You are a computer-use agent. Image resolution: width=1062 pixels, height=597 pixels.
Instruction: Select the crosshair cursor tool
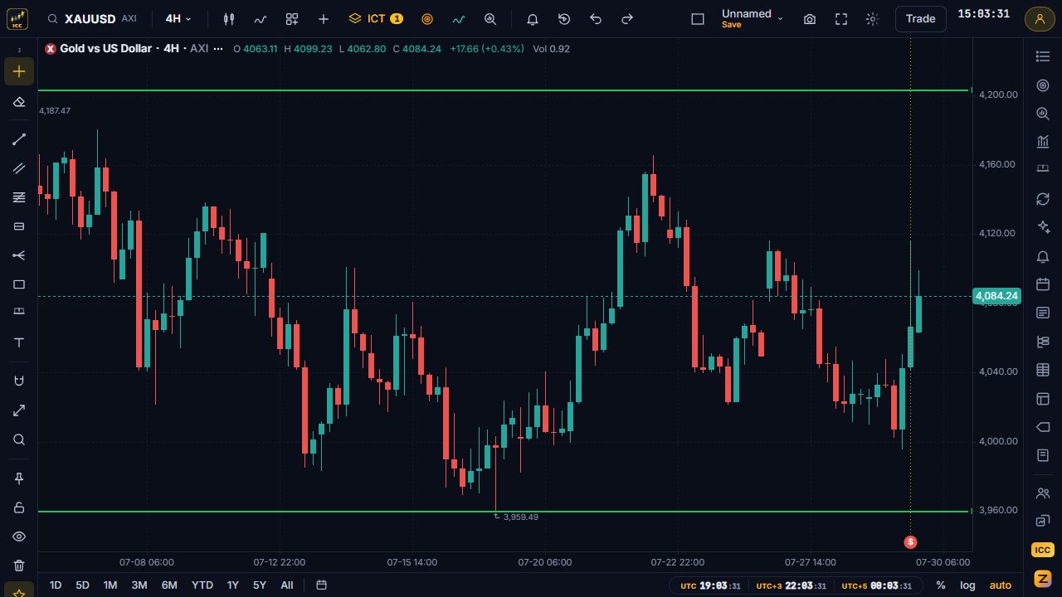coord(19,71)
